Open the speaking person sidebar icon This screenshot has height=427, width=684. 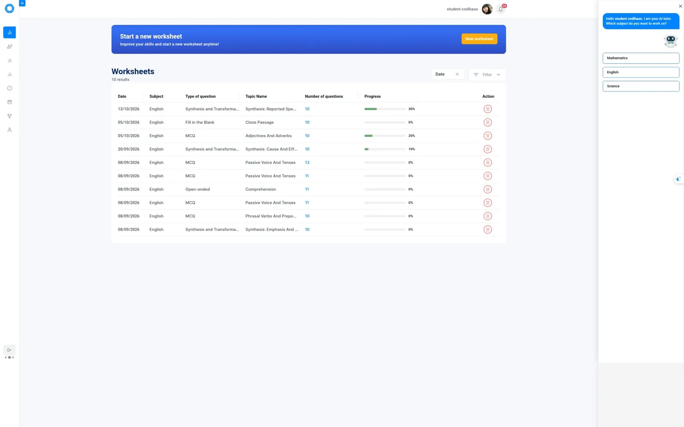pyautogui.click(x=9, y=47)
